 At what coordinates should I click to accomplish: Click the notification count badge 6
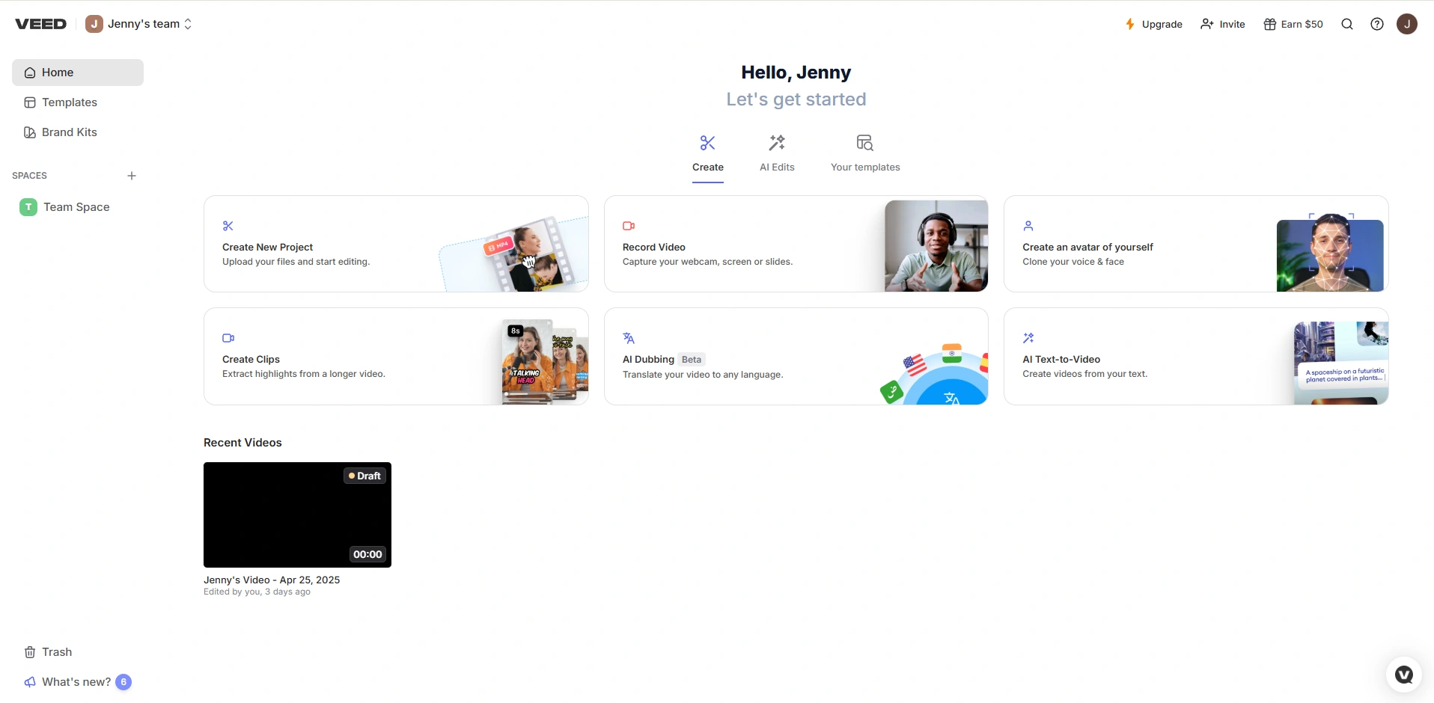point(123,682)
